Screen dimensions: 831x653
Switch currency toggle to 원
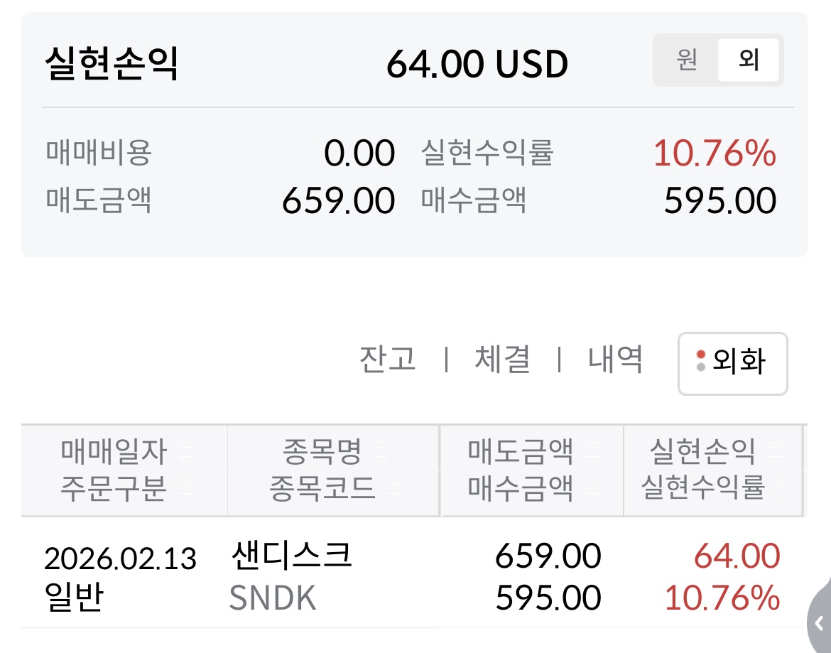pyautogui.click(x=686, y=60)
